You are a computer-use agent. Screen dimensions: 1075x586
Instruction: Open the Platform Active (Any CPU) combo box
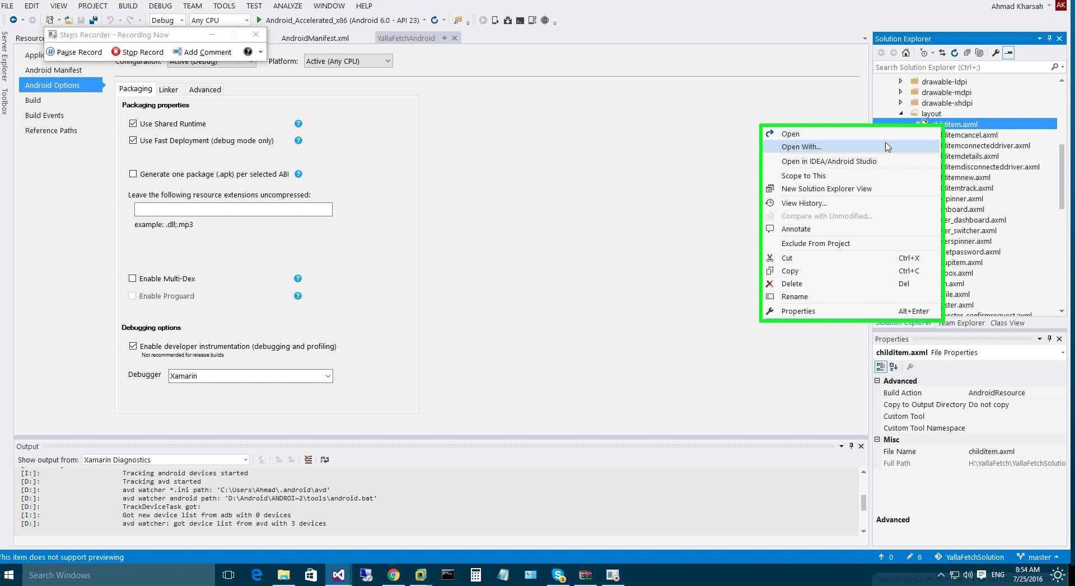348,61
